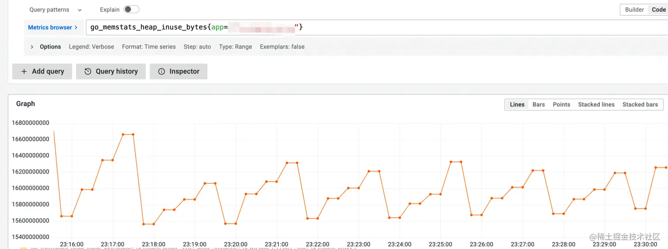Click the Inspector info icon
The image size is (668, 249).
click(x=162, y=72)
